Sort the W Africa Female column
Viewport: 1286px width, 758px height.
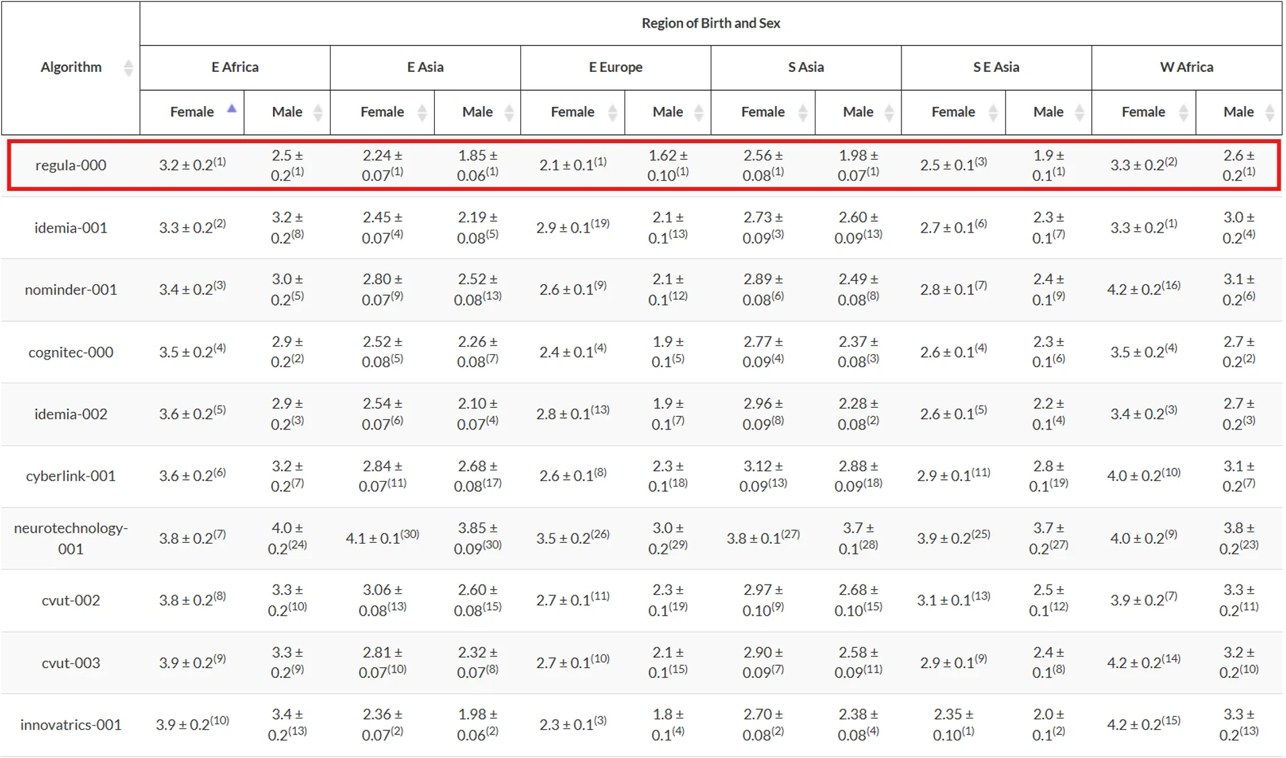(1184, 112)
